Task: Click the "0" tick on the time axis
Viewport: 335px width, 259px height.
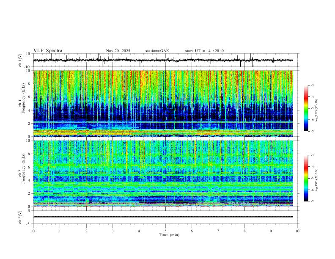Action: point(33,231)
